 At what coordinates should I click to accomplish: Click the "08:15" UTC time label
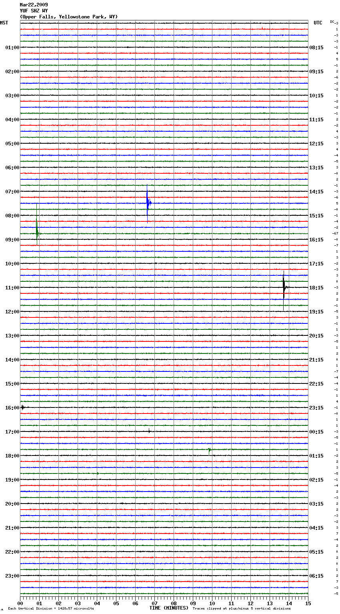[316, 48]
